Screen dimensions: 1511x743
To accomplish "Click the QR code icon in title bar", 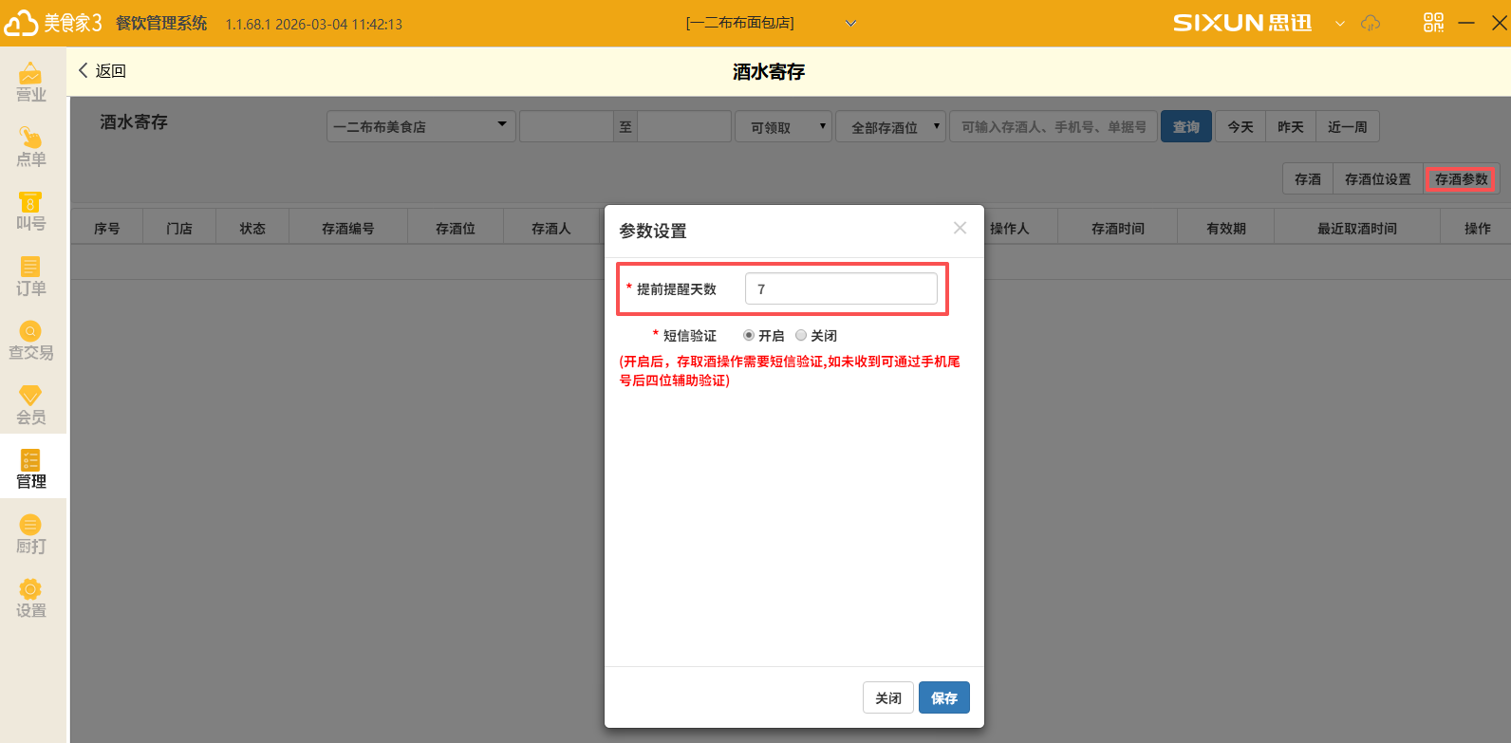I will [x=1433, y=23].
